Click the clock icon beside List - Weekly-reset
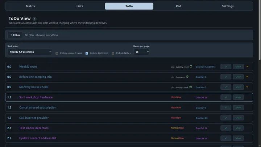This screenshot has height=147, width=261. point(191,66)
